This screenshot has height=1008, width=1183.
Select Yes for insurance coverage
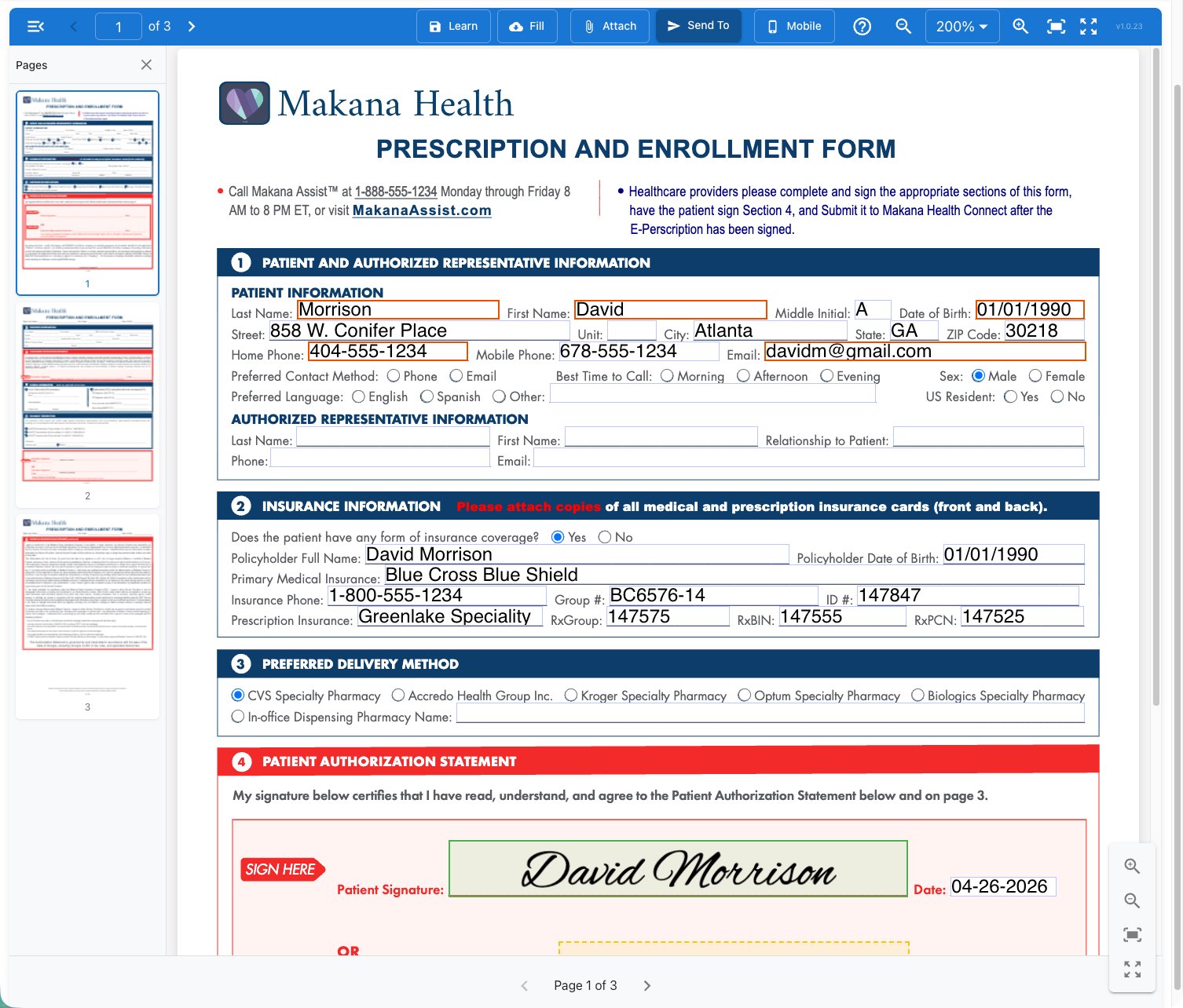click(558, 537)
